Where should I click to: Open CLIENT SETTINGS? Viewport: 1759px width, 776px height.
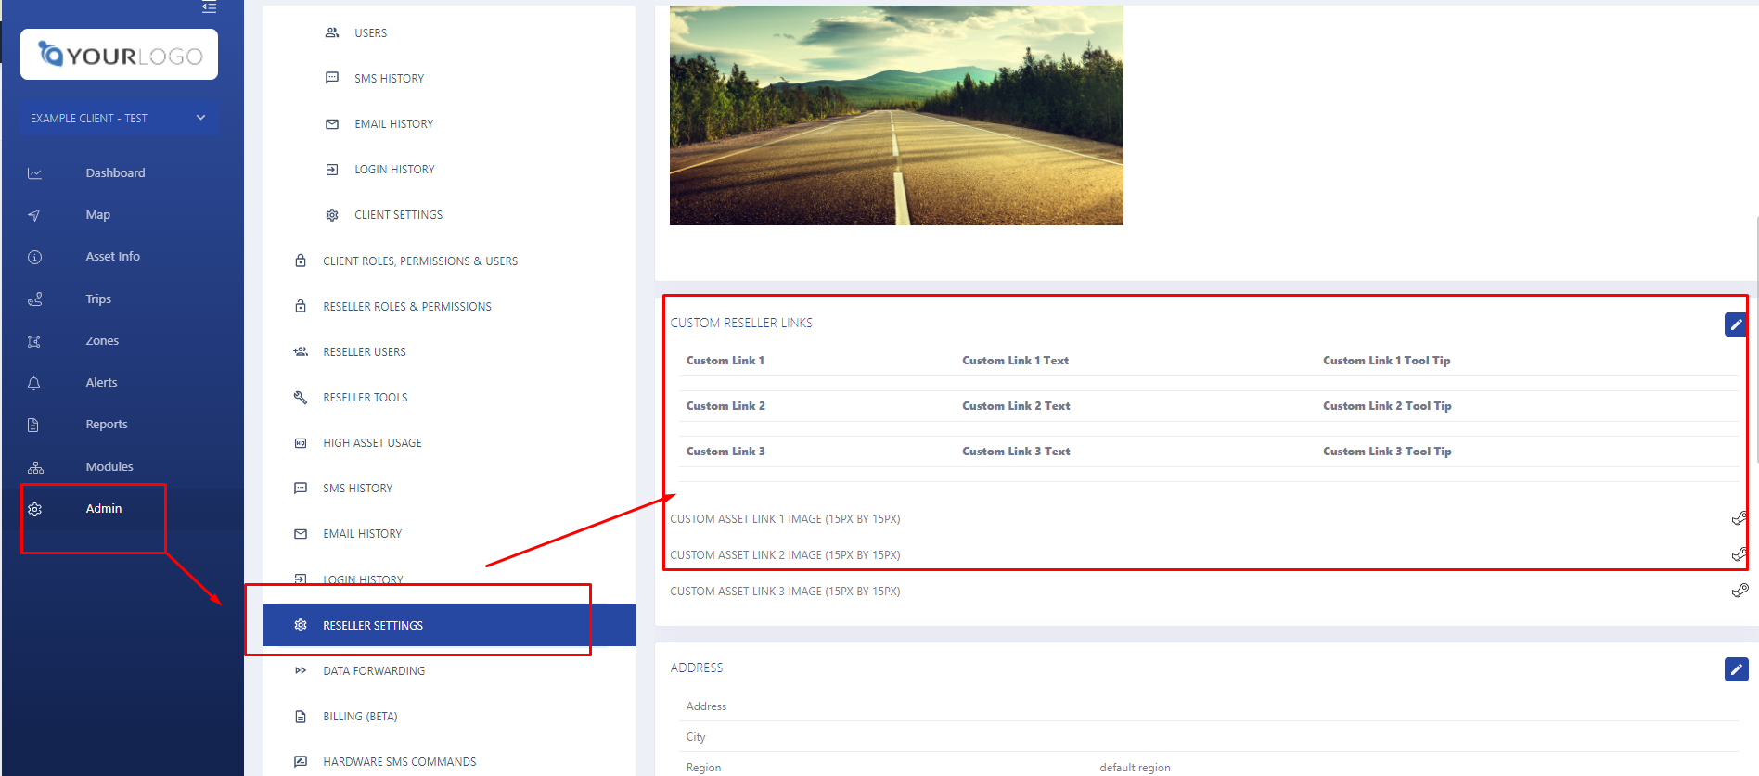pos(398,214)
